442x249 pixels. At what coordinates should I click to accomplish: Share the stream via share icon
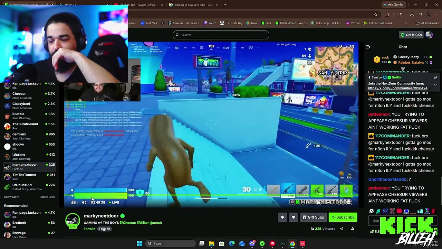[x=342, y=229]
